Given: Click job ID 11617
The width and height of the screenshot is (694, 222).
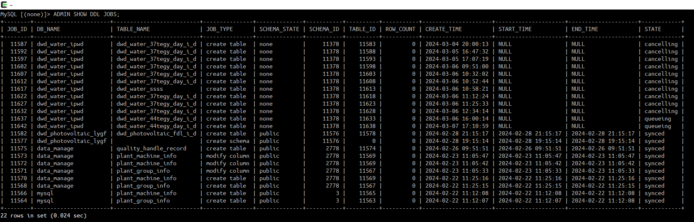Looking at the screenshot, I should click(19, 89).
